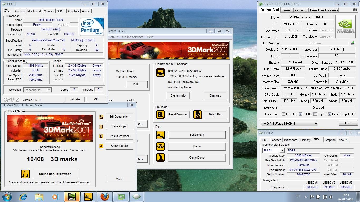Click OK in the CPU-Z window

point(96,99)
